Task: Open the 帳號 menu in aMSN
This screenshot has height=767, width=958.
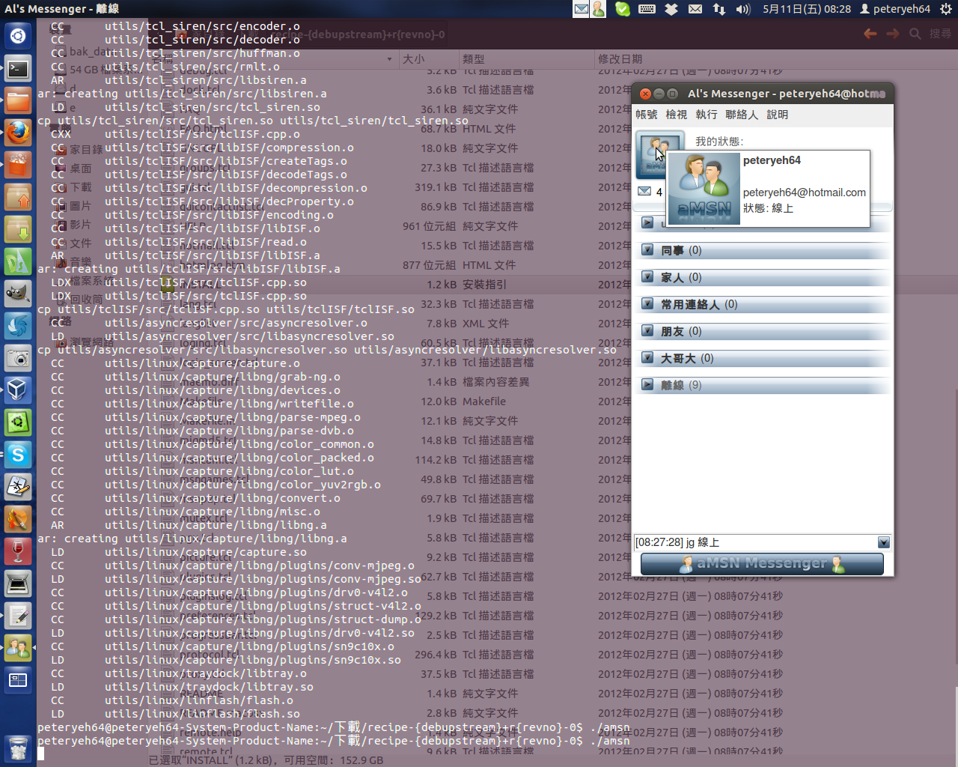Action: [647, 115]
